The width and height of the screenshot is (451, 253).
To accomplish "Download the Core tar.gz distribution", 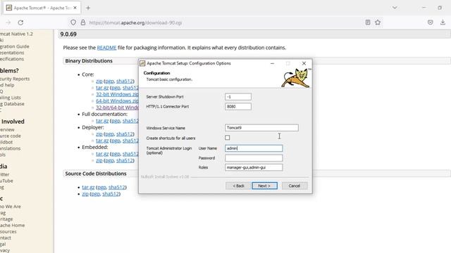I will [102, 88].
